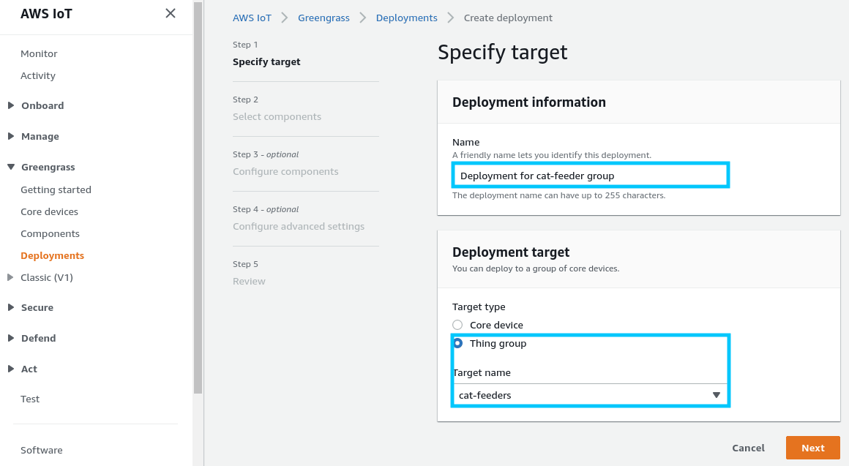Click the Next button
This screenshot has width=849, height=466.
pos(812,447)
